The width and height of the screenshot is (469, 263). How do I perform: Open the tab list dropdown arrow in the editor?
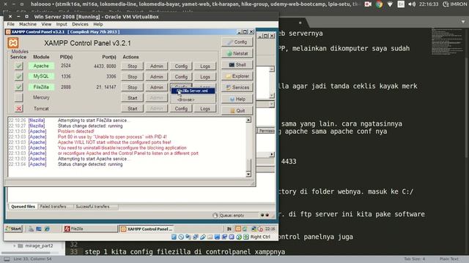(463, 22)
